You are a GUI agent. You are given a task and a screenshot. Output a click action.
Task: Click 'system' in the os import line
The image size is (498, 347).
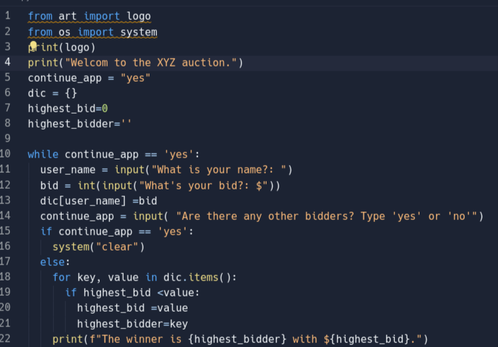[x=138, y=32]
